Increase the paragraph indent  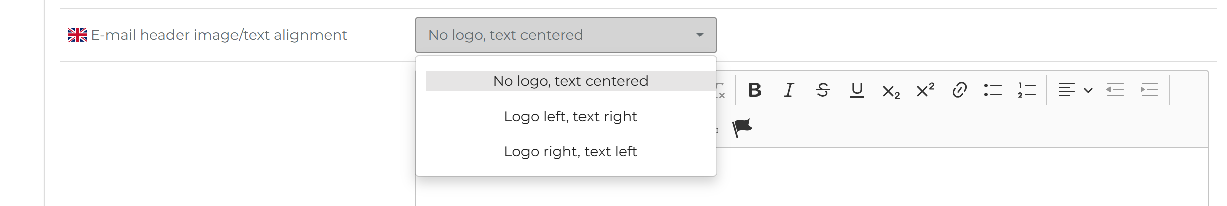[1149, 90]
